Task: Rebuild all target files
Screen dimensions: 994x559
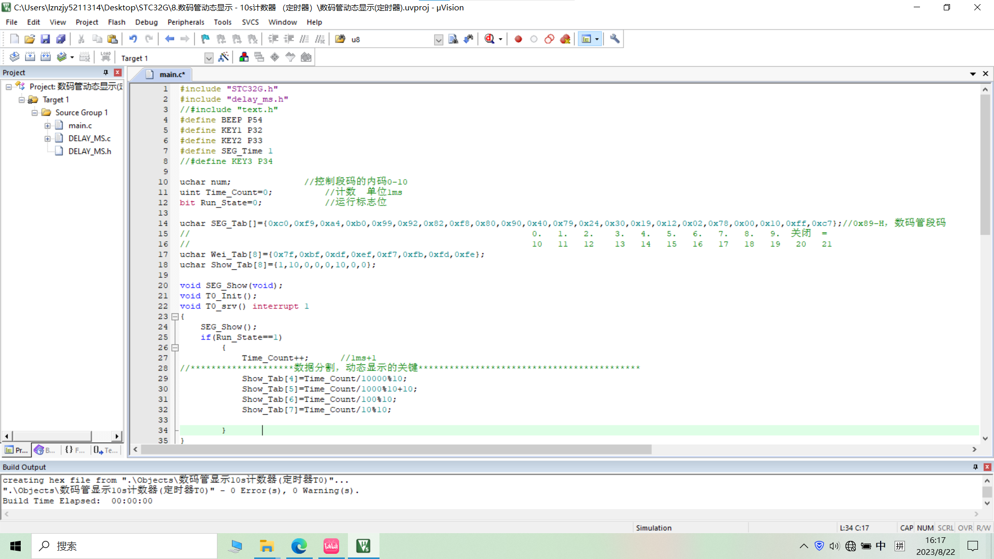Action: coord(46,57)
